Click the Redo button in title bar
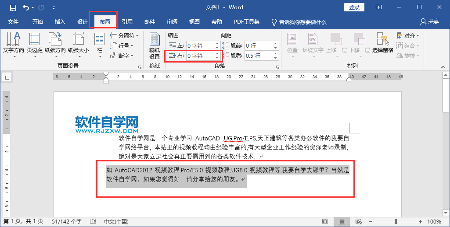This screenshot has width=450, height=227. coord(41,7)
